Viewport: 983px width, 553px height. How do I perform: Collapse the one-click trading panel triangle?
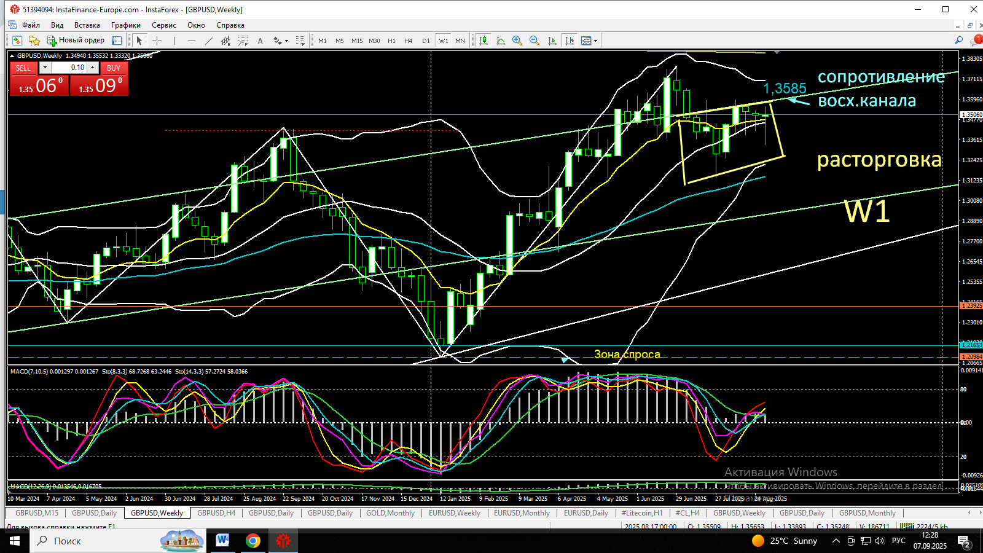coord(12,56)
